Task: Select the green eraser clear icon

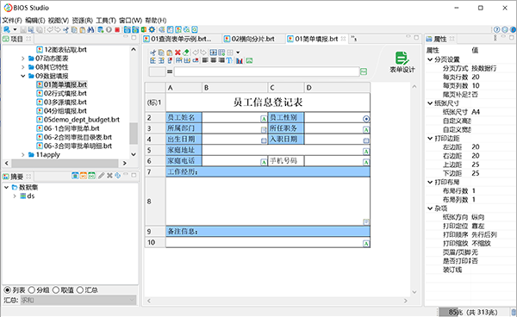Action: [185, 53]
